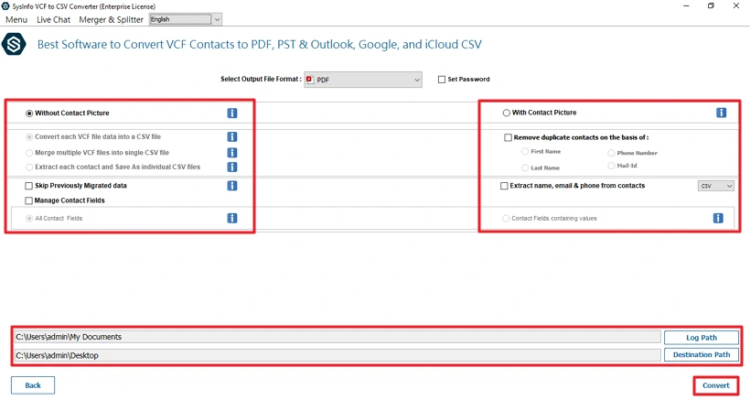Select Contact Fields containing values radio
The width and height of the screenshot is (750, 400).
[x=506, y=218]
